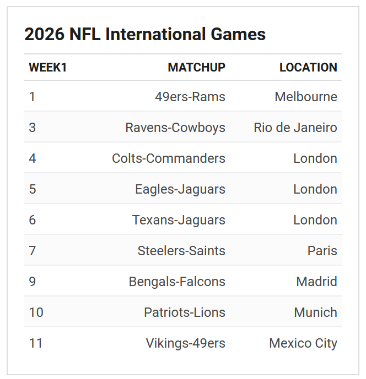366x379 pixels.
Task: Select the 49ers-Rams matchup cell
Action: (190, 97)
